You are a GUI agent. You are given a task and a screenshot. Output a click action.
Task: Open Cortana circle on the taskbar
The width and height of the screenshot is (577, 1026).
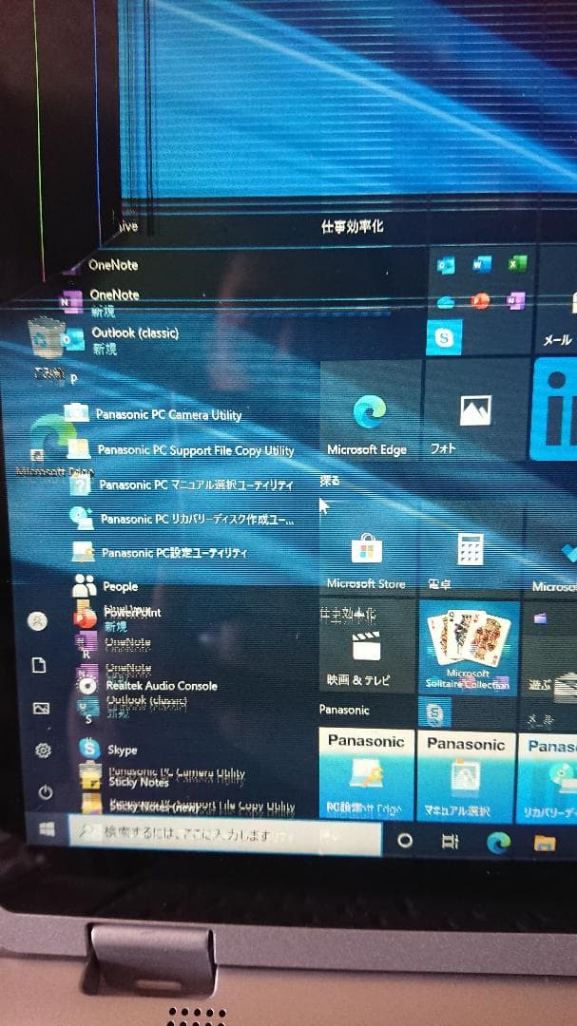pyautogui.click(x=405, y=841)
